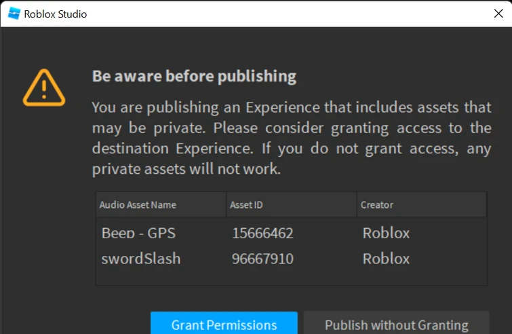Screen dimensions: 512x334
Task: Click Publish without Granting button
Action: (396, 324)
